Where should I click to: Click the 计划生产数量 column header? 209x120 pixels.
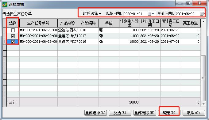(129, 23)
